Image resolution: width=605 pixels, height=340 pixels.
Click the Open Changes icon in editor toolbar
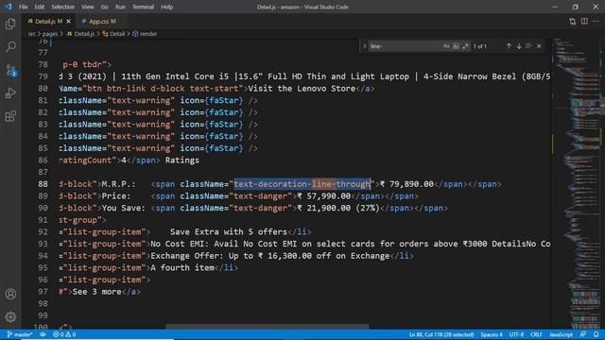point(572,22)
